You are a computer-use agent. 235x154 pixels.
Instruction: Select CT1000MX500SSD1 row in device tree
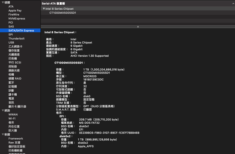[x=138, y=13]
